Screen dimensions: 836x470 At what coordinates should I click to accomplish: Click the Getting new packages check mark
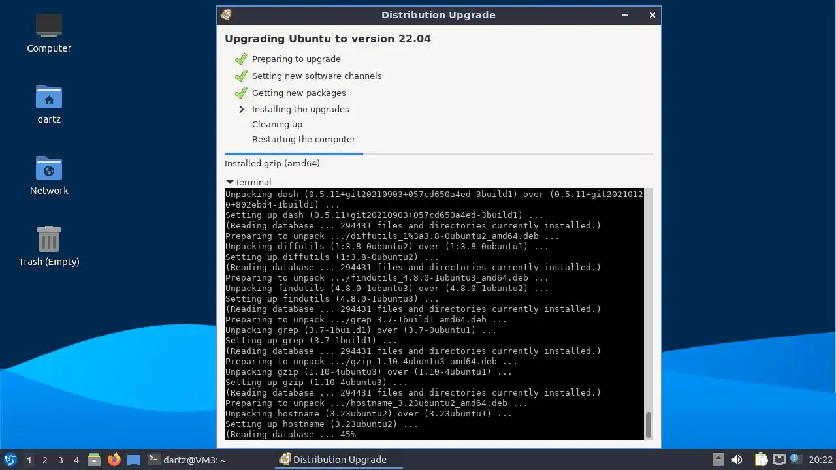[x=241, y=93]
